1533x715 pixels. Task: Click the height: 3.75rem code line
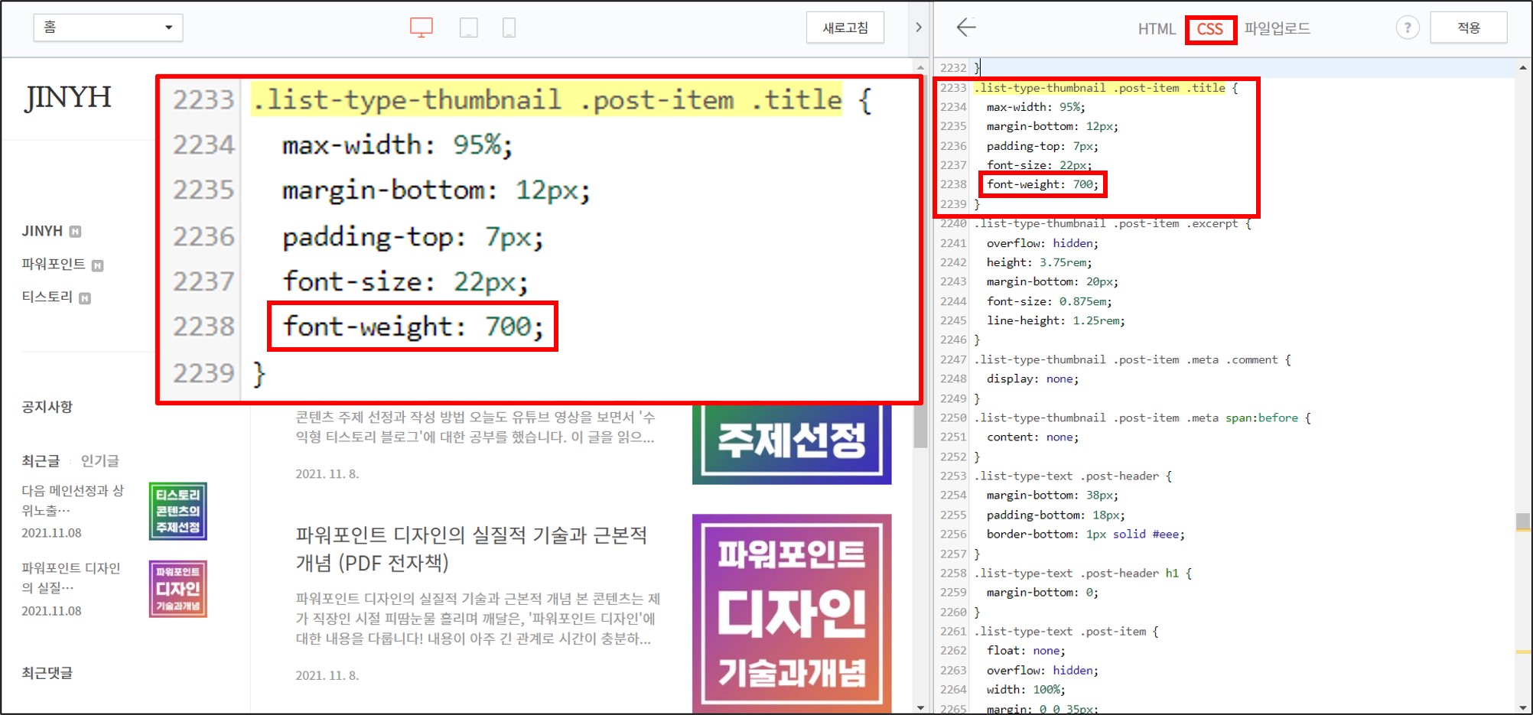[1039, 262]
